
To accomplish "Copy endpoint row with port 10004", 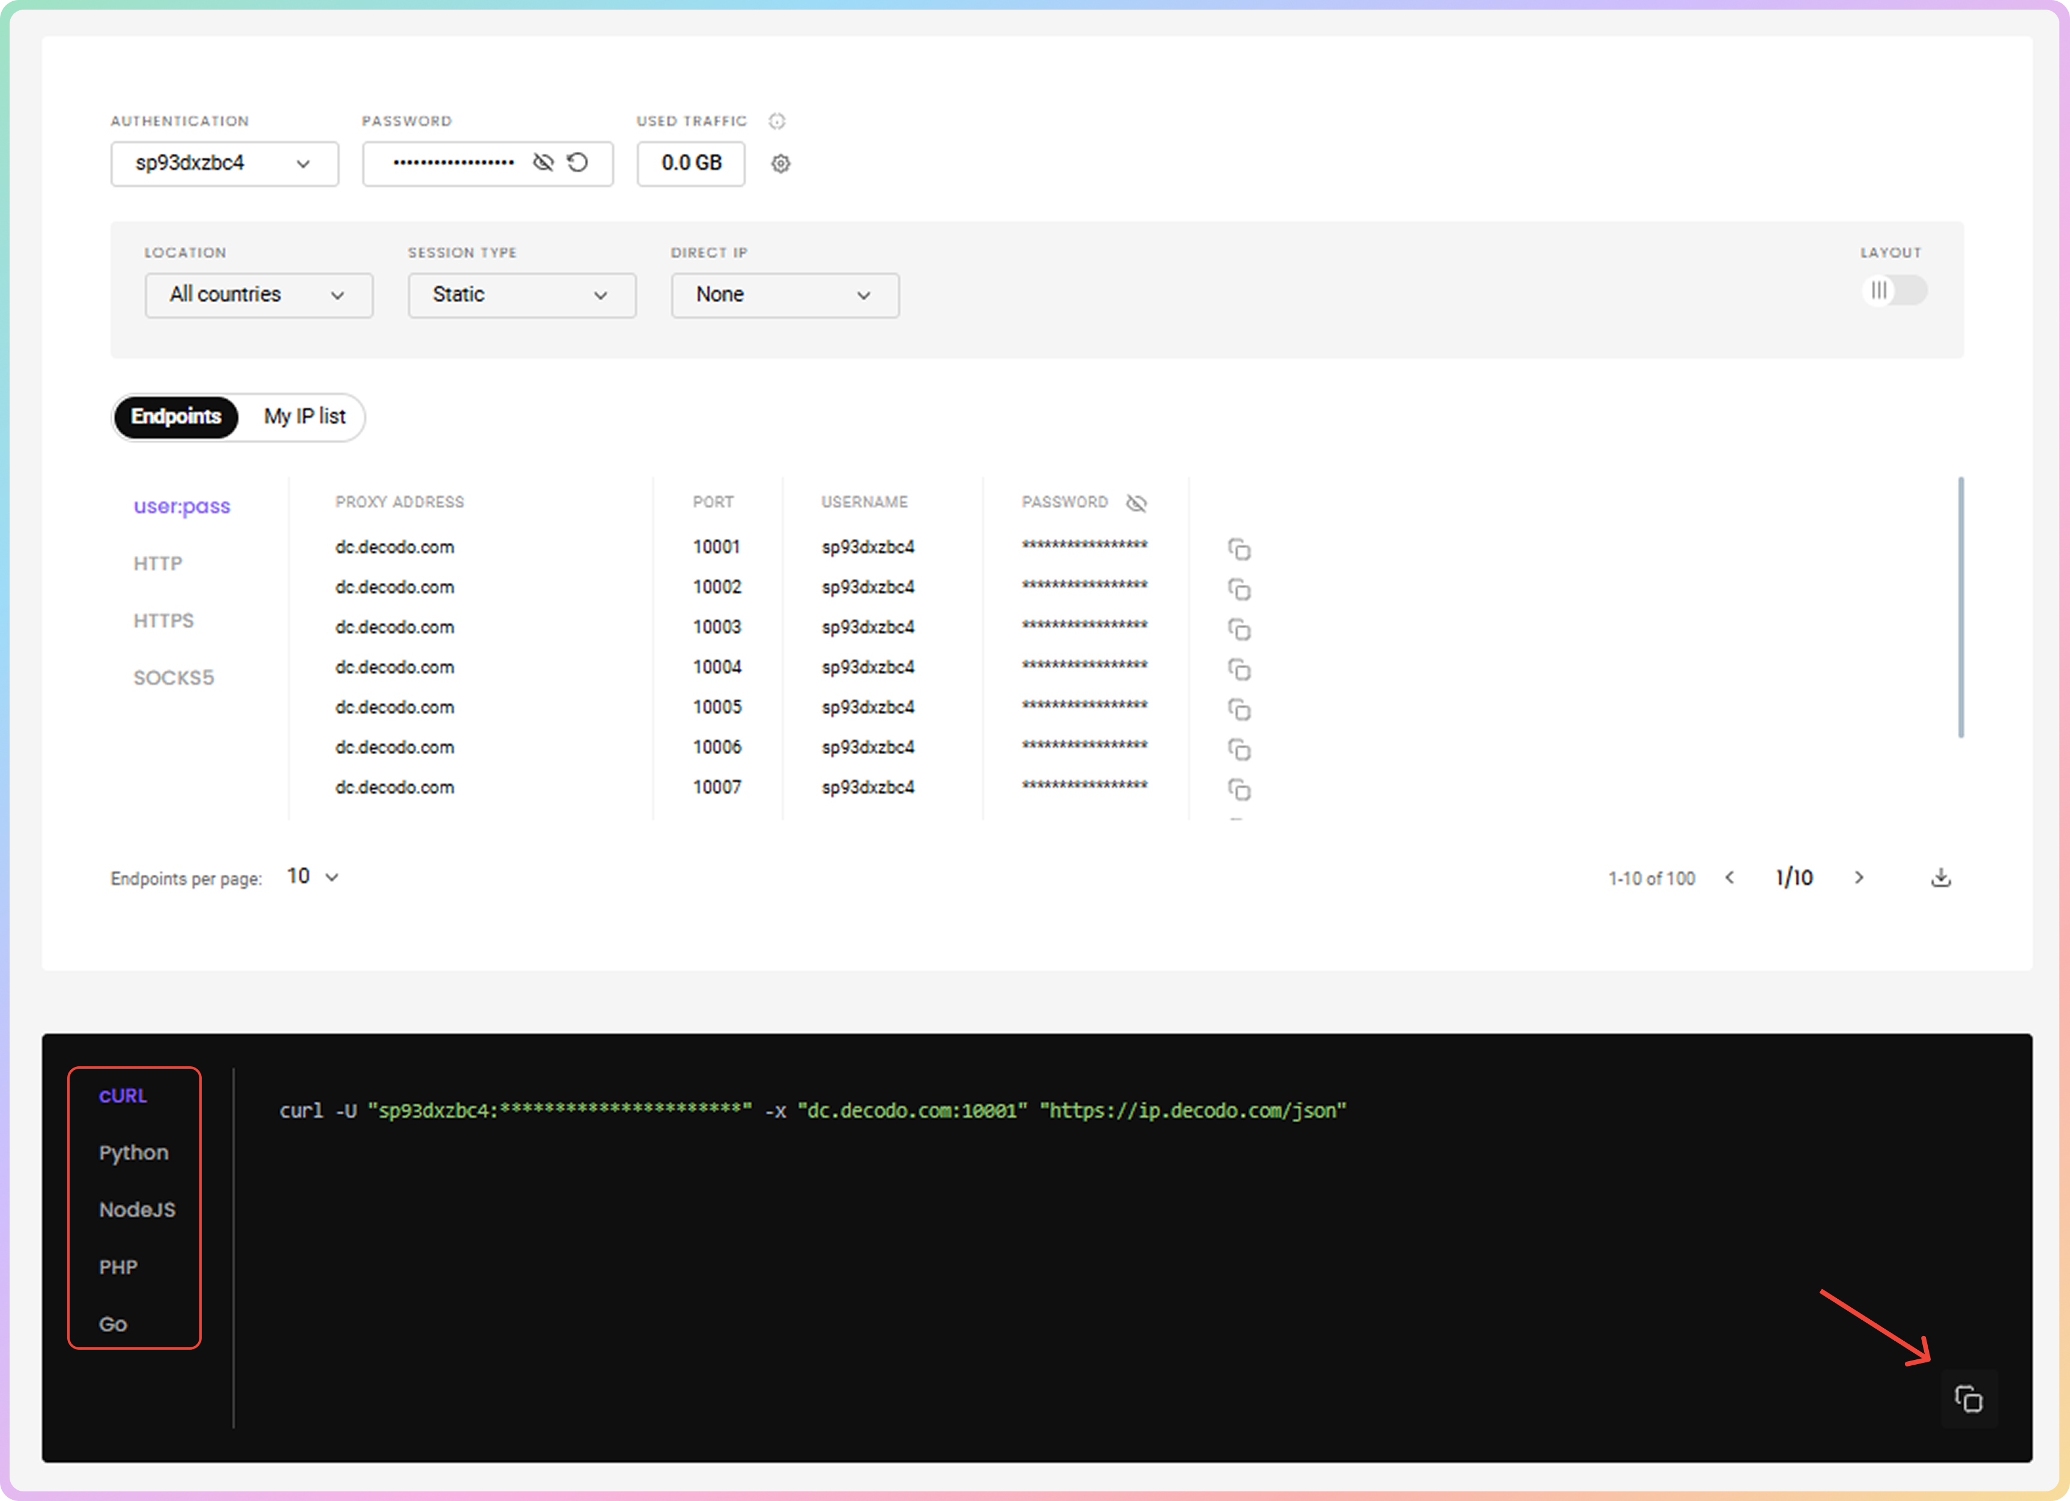I will tap(1239, 669).
